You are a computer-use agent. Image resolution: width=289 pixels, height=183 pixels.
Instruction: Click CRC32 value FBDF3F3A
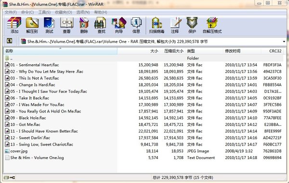[272, 65]
